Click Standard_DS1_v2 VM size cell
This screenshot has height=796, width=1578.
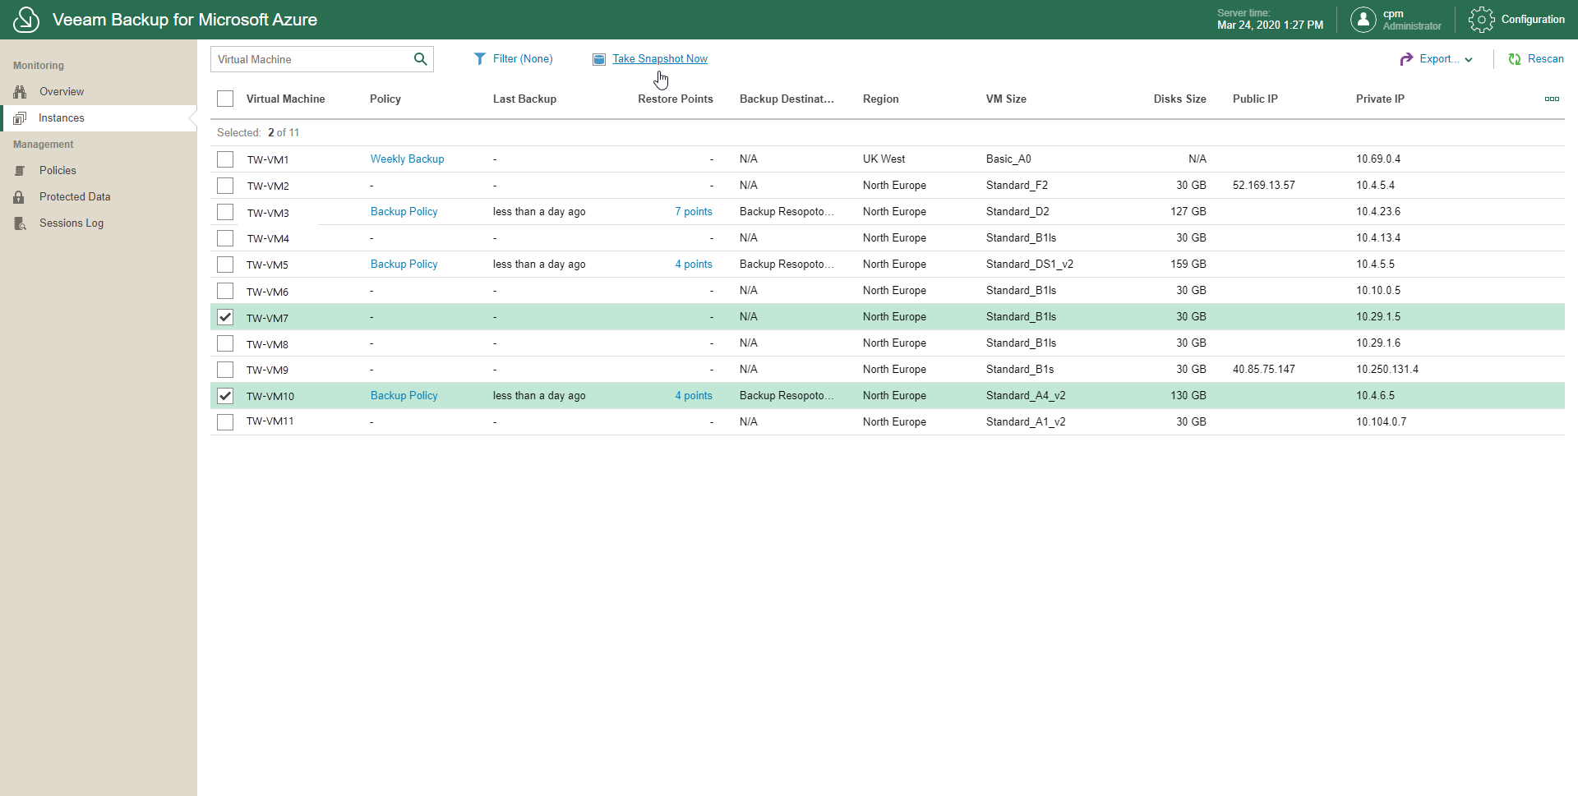[1030, 265]
